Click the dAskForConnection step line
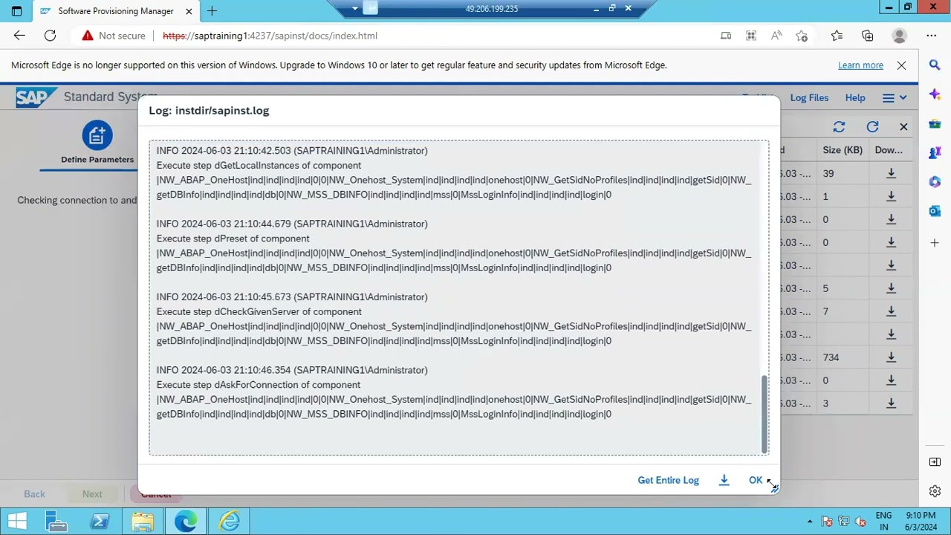The width and height of the screenshot is (951, 535). pyautogui.click(x=259, y=385)
